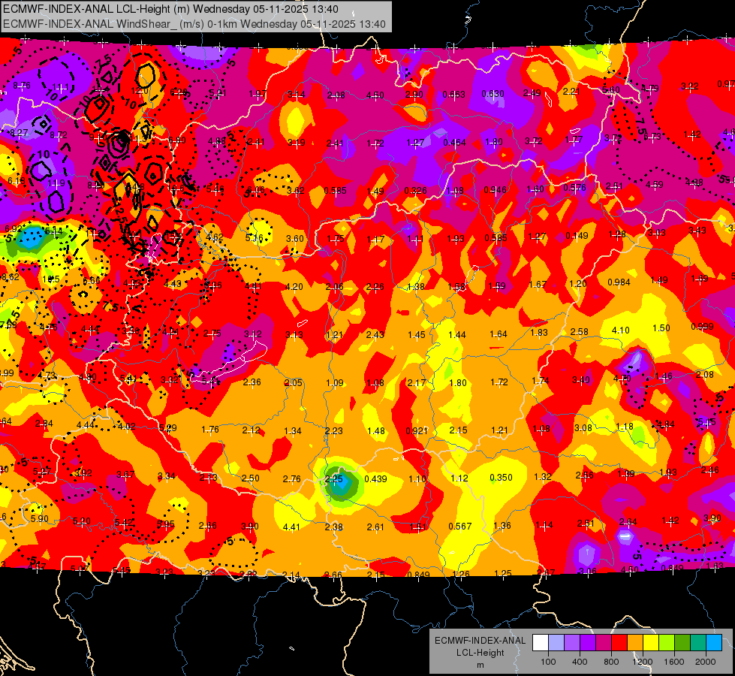Click the wind shear value 1.09
This screenshot has height=676, width=735.
pyautogui.click(x=334, y=383)
